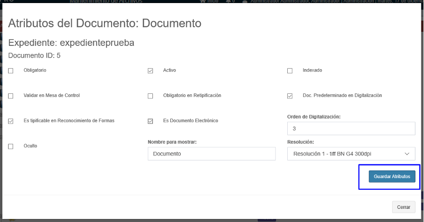Screen dimensions: 424x222
Task: Tick the Indexado checkbox
Action: tap(290, 71)
